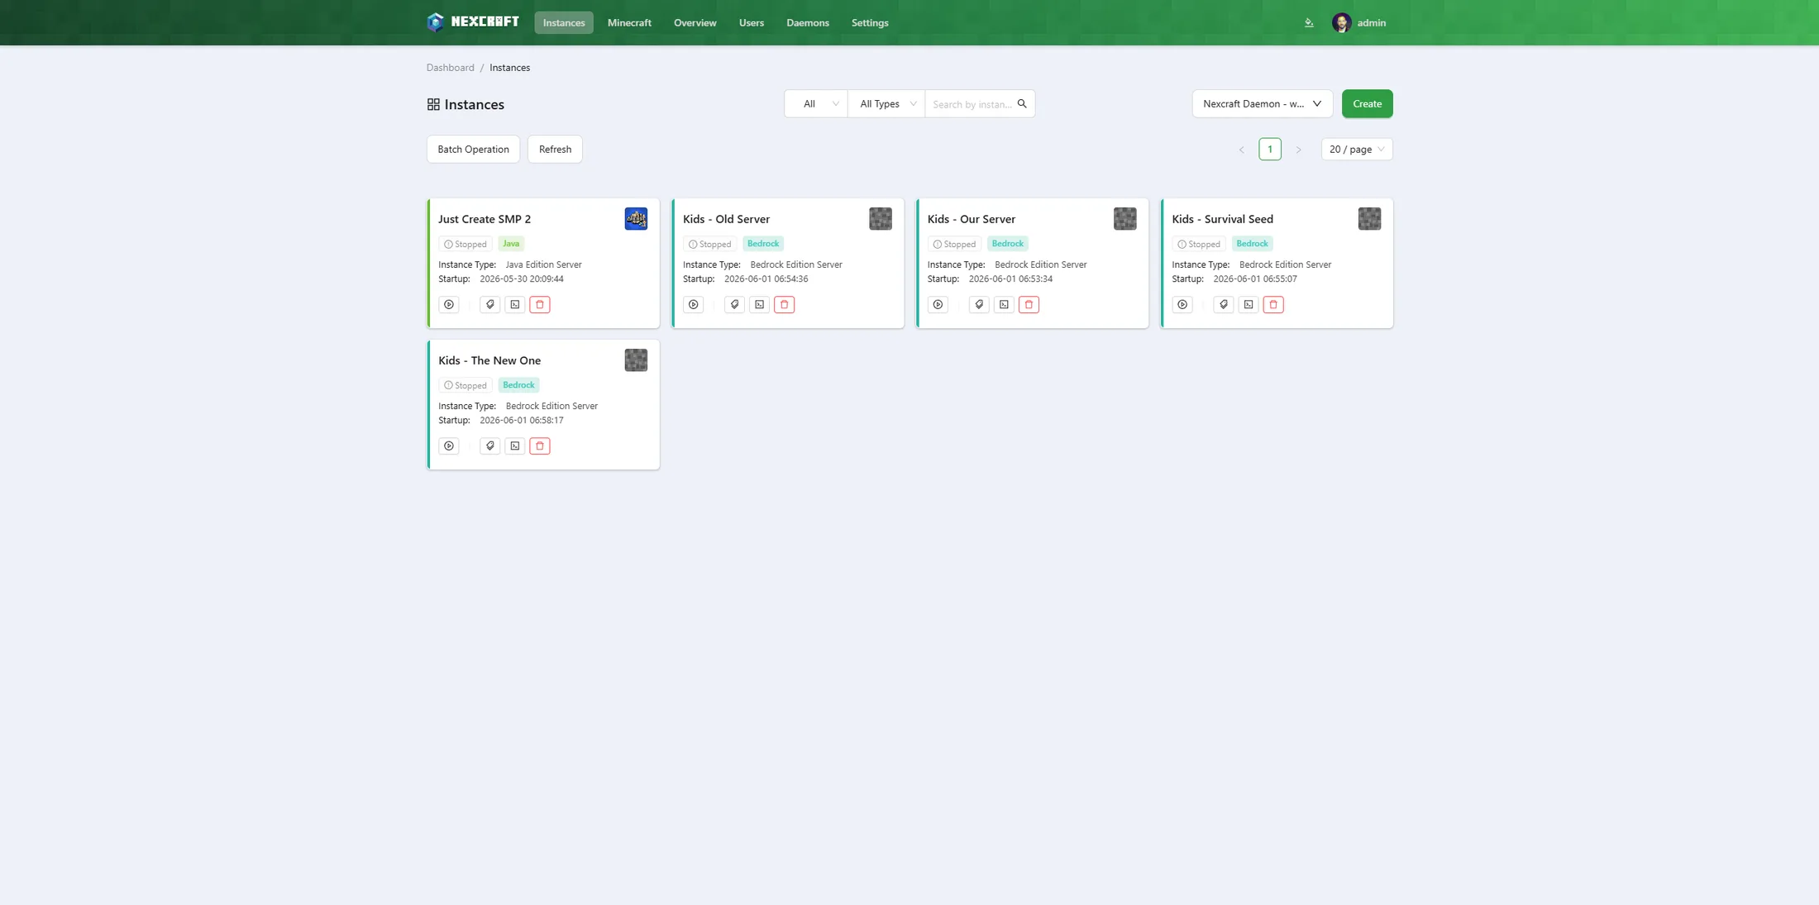Go to next page arrow
The height and width of the screenshot is (905, 1819).
[1298, 150]
